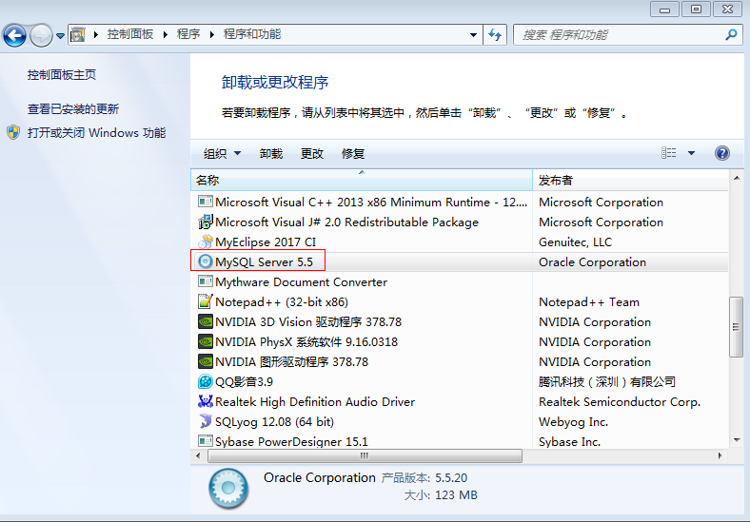Open help with the question mark icon
Screen dimensions: 750x522
click(x=722, y=153)
